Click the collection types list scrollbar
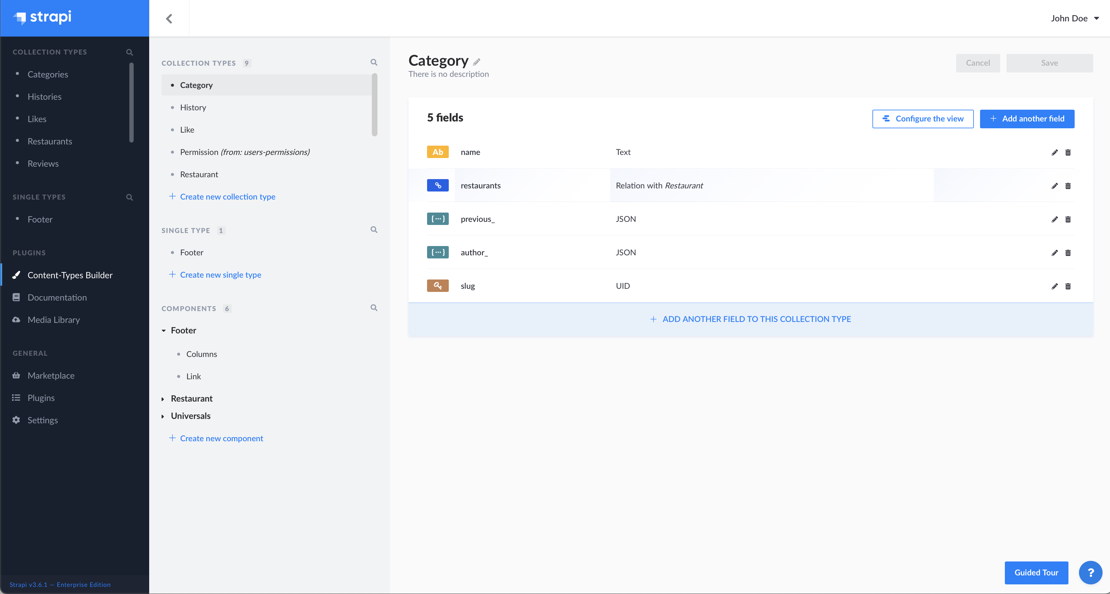Screen dimensions: 1110x594 pyautogui.click(x=374, y=105)
